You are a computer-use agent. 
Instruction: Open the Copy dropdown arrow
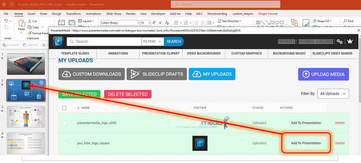(x=42, y=27)
